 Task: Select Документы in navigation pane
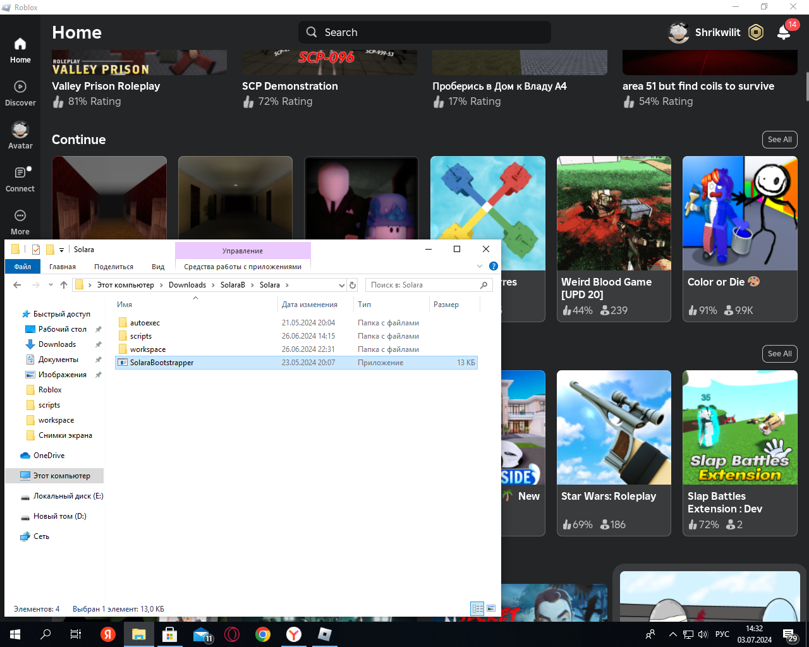(x=58, y=360)
